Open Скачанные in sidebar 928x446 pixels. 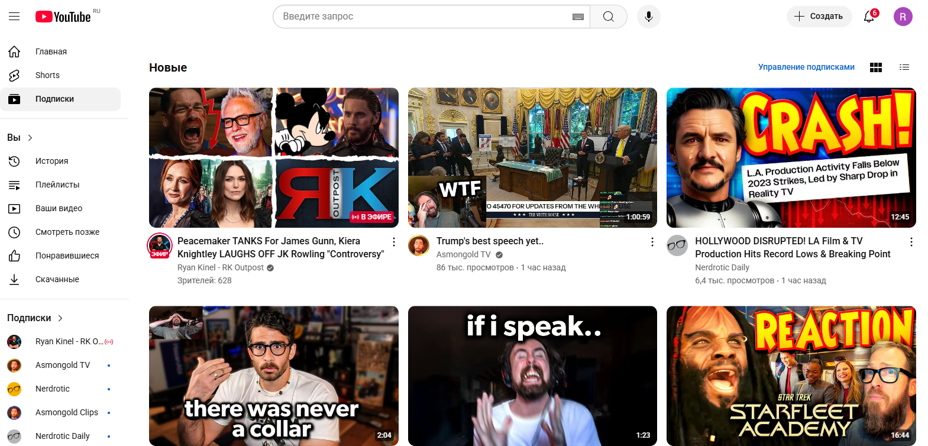[60, 279]
